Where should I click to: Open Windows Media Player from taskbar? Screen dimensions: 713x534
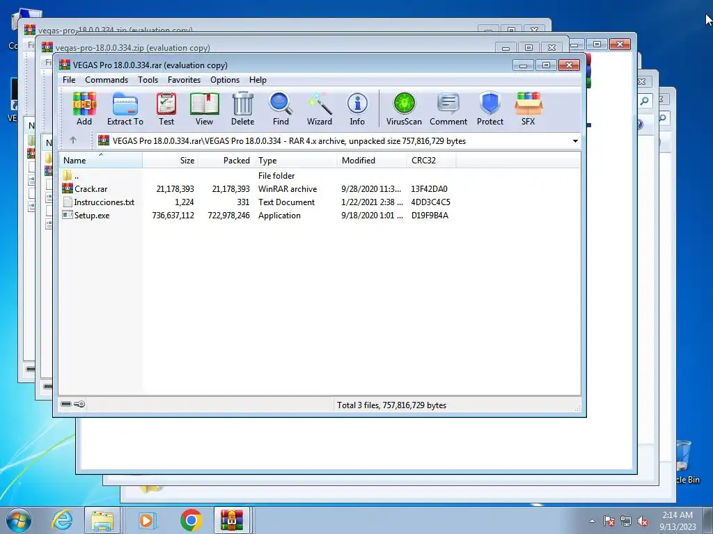click(x=147, y=520)
